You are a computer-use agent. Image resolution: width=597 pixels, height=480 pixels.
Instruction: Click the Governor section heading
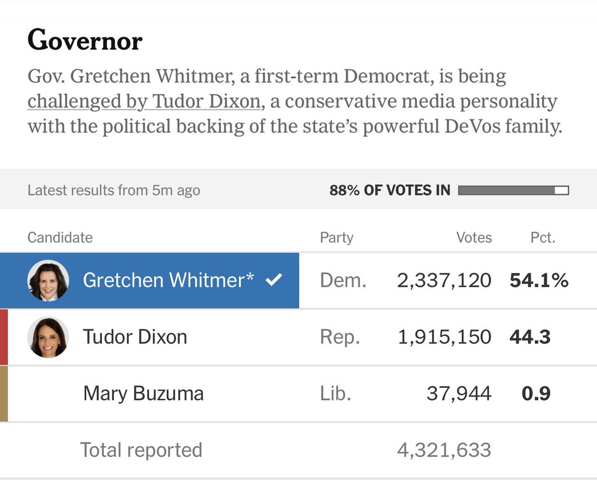click(x=85, y=40)
